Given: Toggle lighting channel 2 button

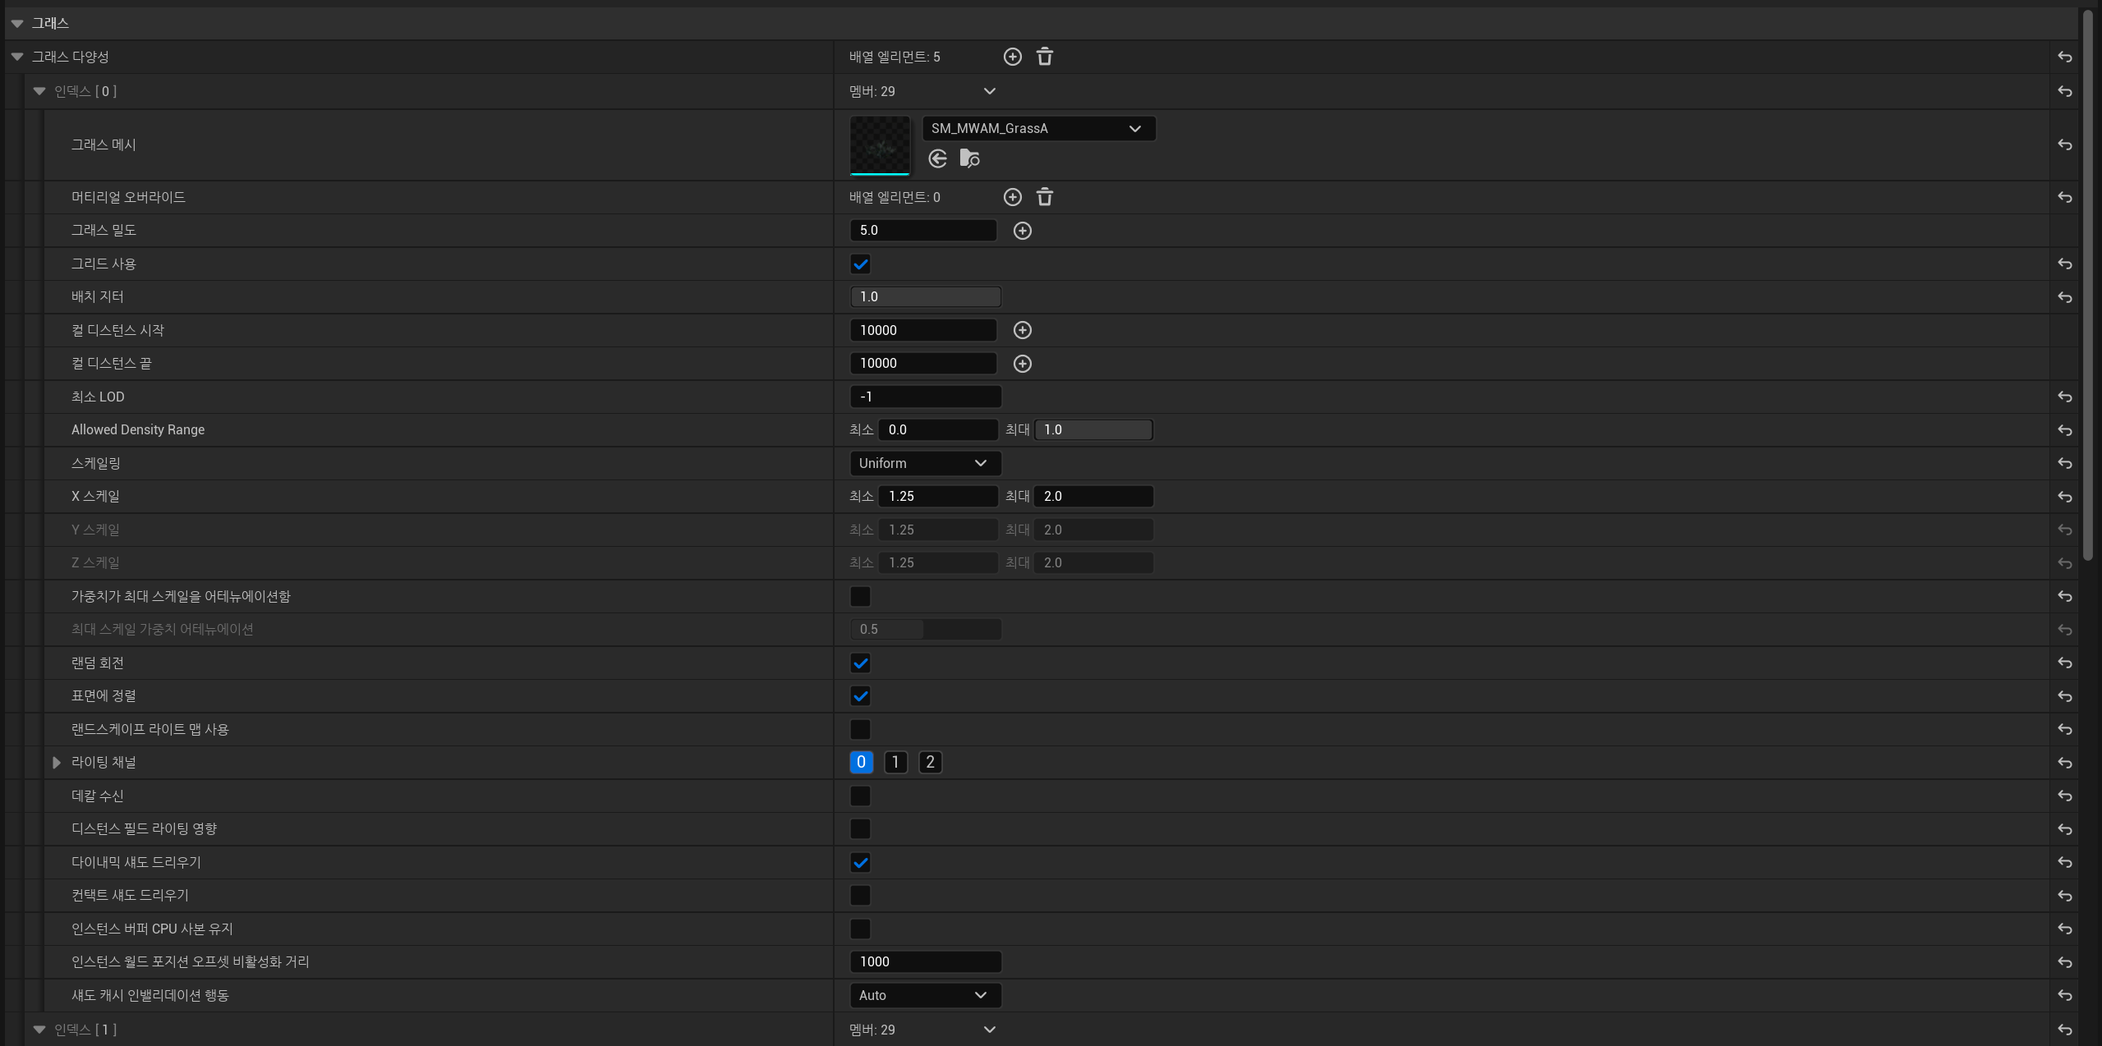Looking at the screenshot, I should [930, 762].
